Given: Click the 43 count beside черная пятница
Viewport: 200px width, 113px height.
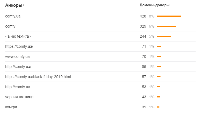Looking at the screenshot, I should (x=144, y=97).
